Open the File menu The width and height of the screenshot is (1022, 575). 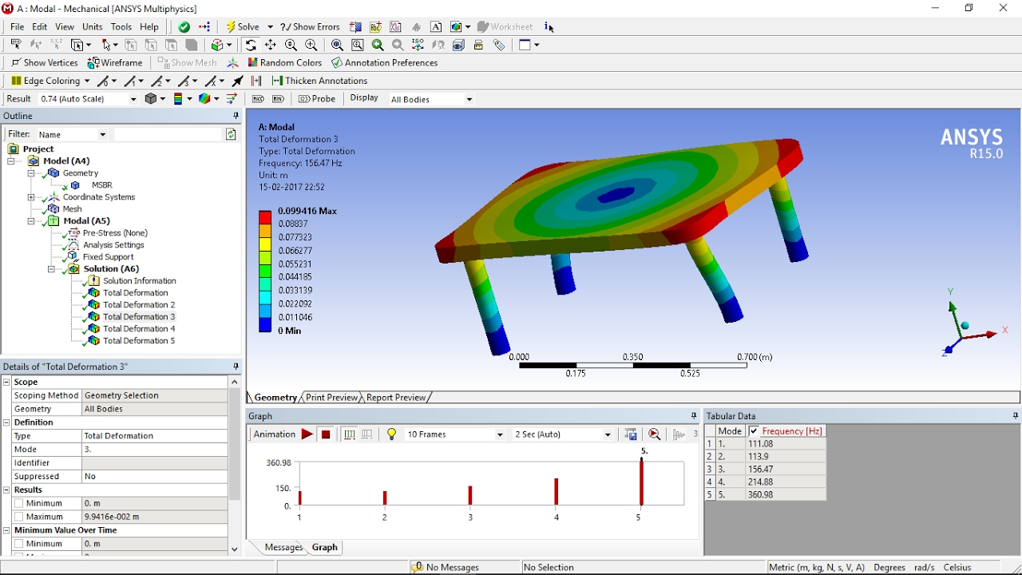tap(17, 27)
